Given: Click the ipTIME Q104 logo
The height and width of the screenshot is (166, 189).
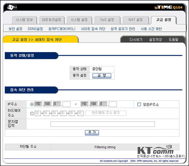Looking at the screenshot, I should tap(169, 7).
